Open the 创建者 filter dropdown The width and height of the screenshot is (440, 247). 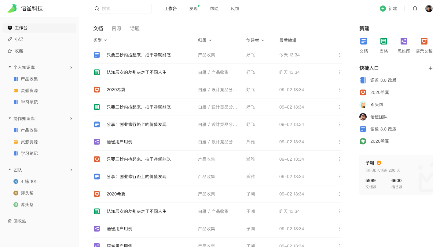255,40
